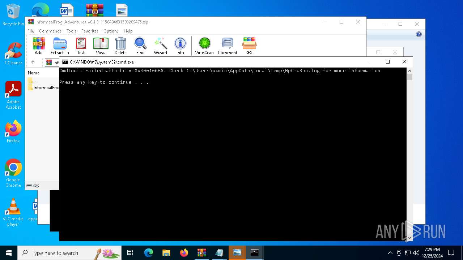Click the Windows Start button
The height and width of the screenshot is (260, 463).
point(9,253)
